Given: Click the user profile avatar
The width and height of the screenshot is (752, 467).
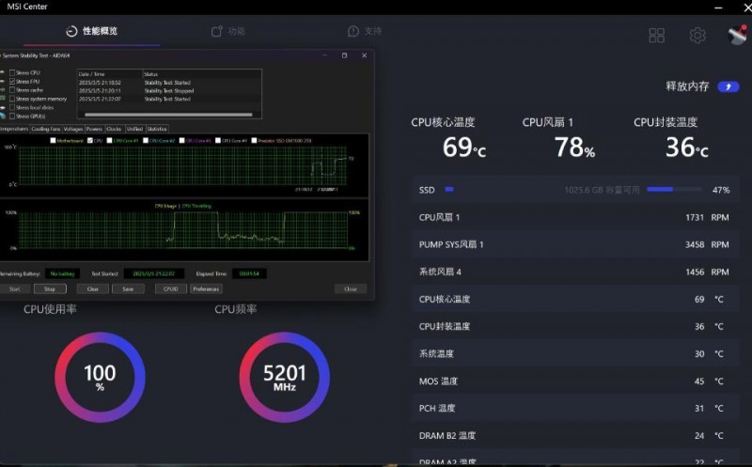Looking at the screenshot, I should click(x=737, y=35).
